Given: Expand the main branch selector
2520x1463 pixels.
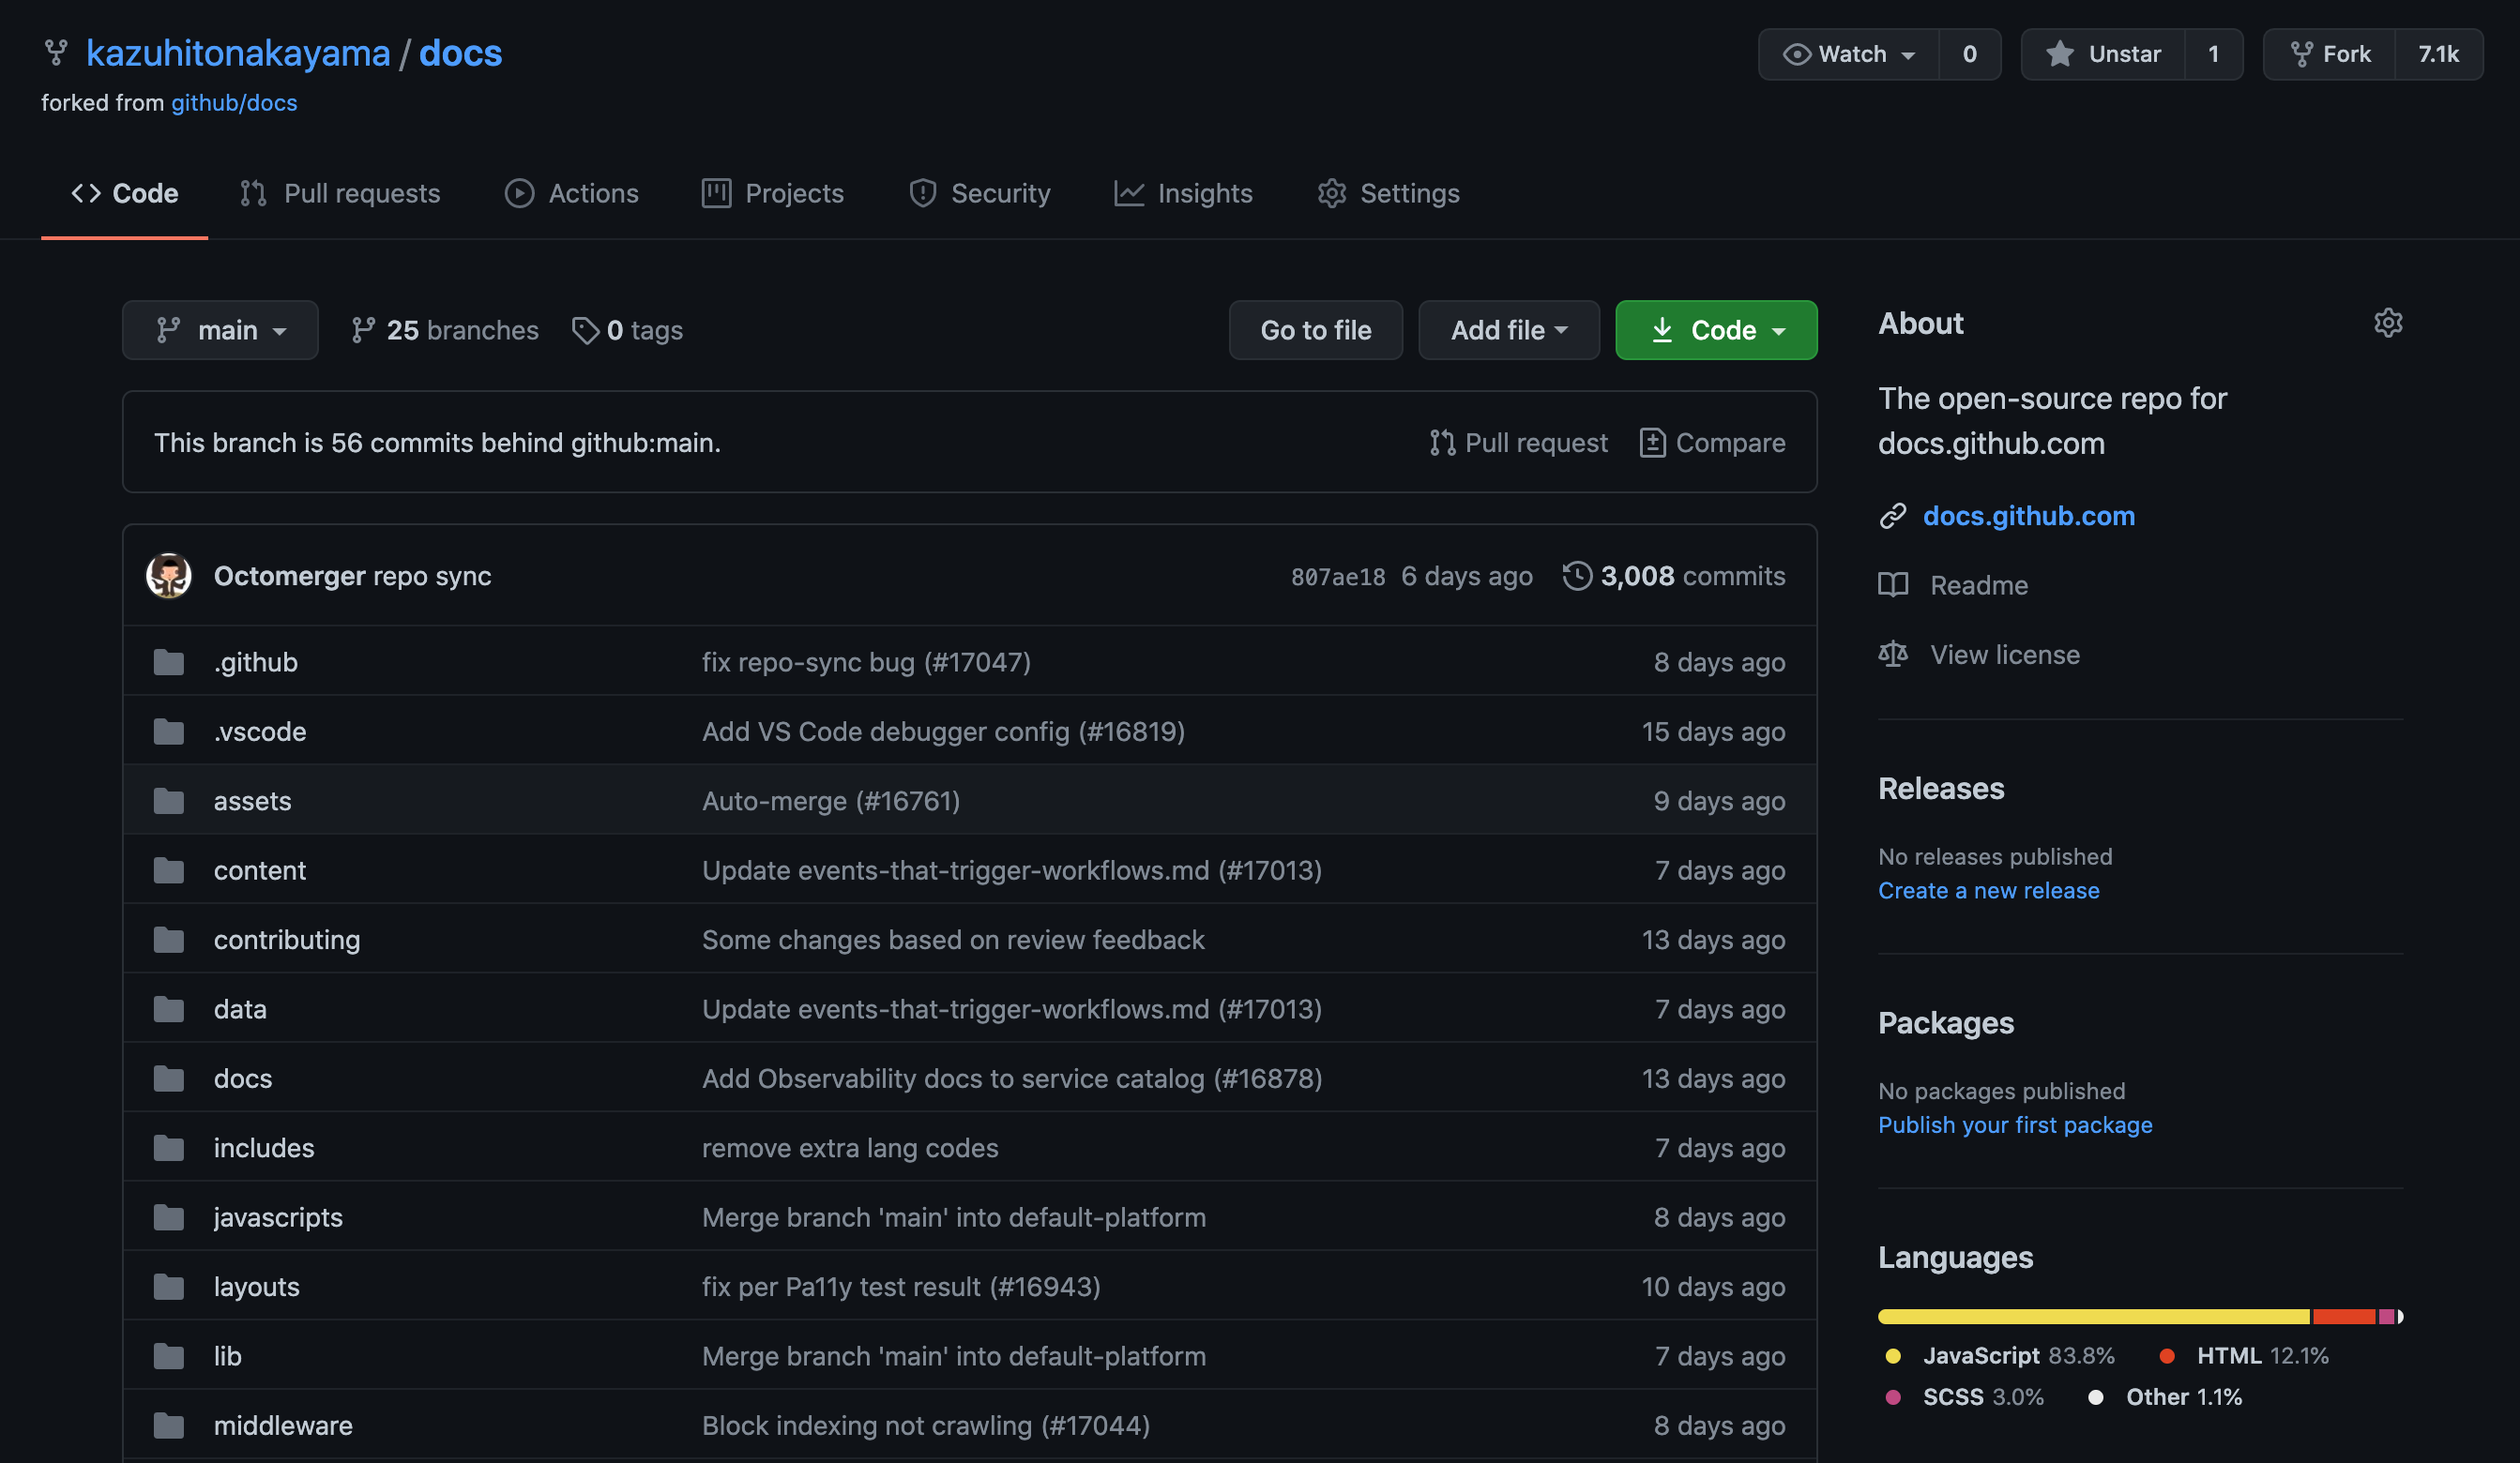Looking at the screenshot, I should 220,330.
